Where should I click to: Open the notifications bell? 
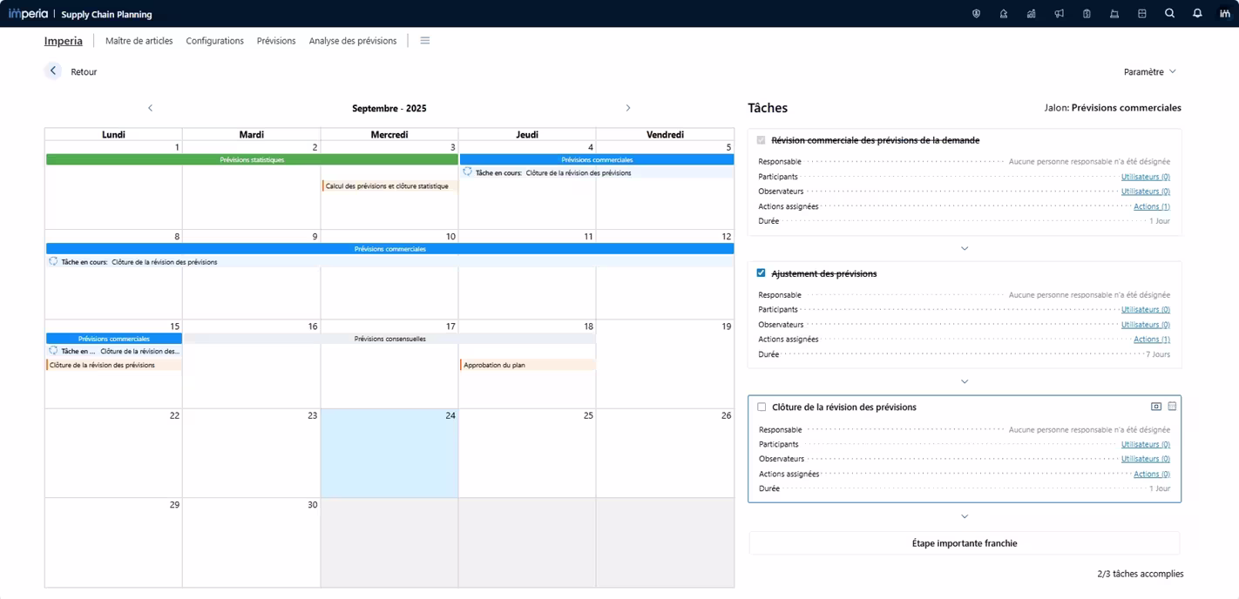click(x=1197, y=14)
